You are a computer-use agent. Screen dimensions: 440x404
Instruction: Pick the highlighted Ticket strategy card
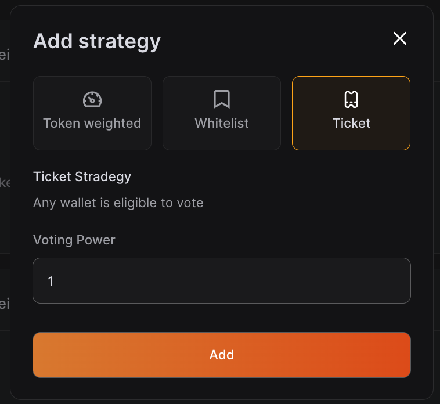[x=351, y=113]
